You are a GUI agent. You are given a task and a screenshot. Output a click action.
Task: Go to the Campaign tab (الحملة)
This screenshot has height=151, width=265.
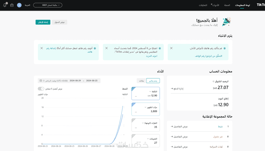pos(227,5)
